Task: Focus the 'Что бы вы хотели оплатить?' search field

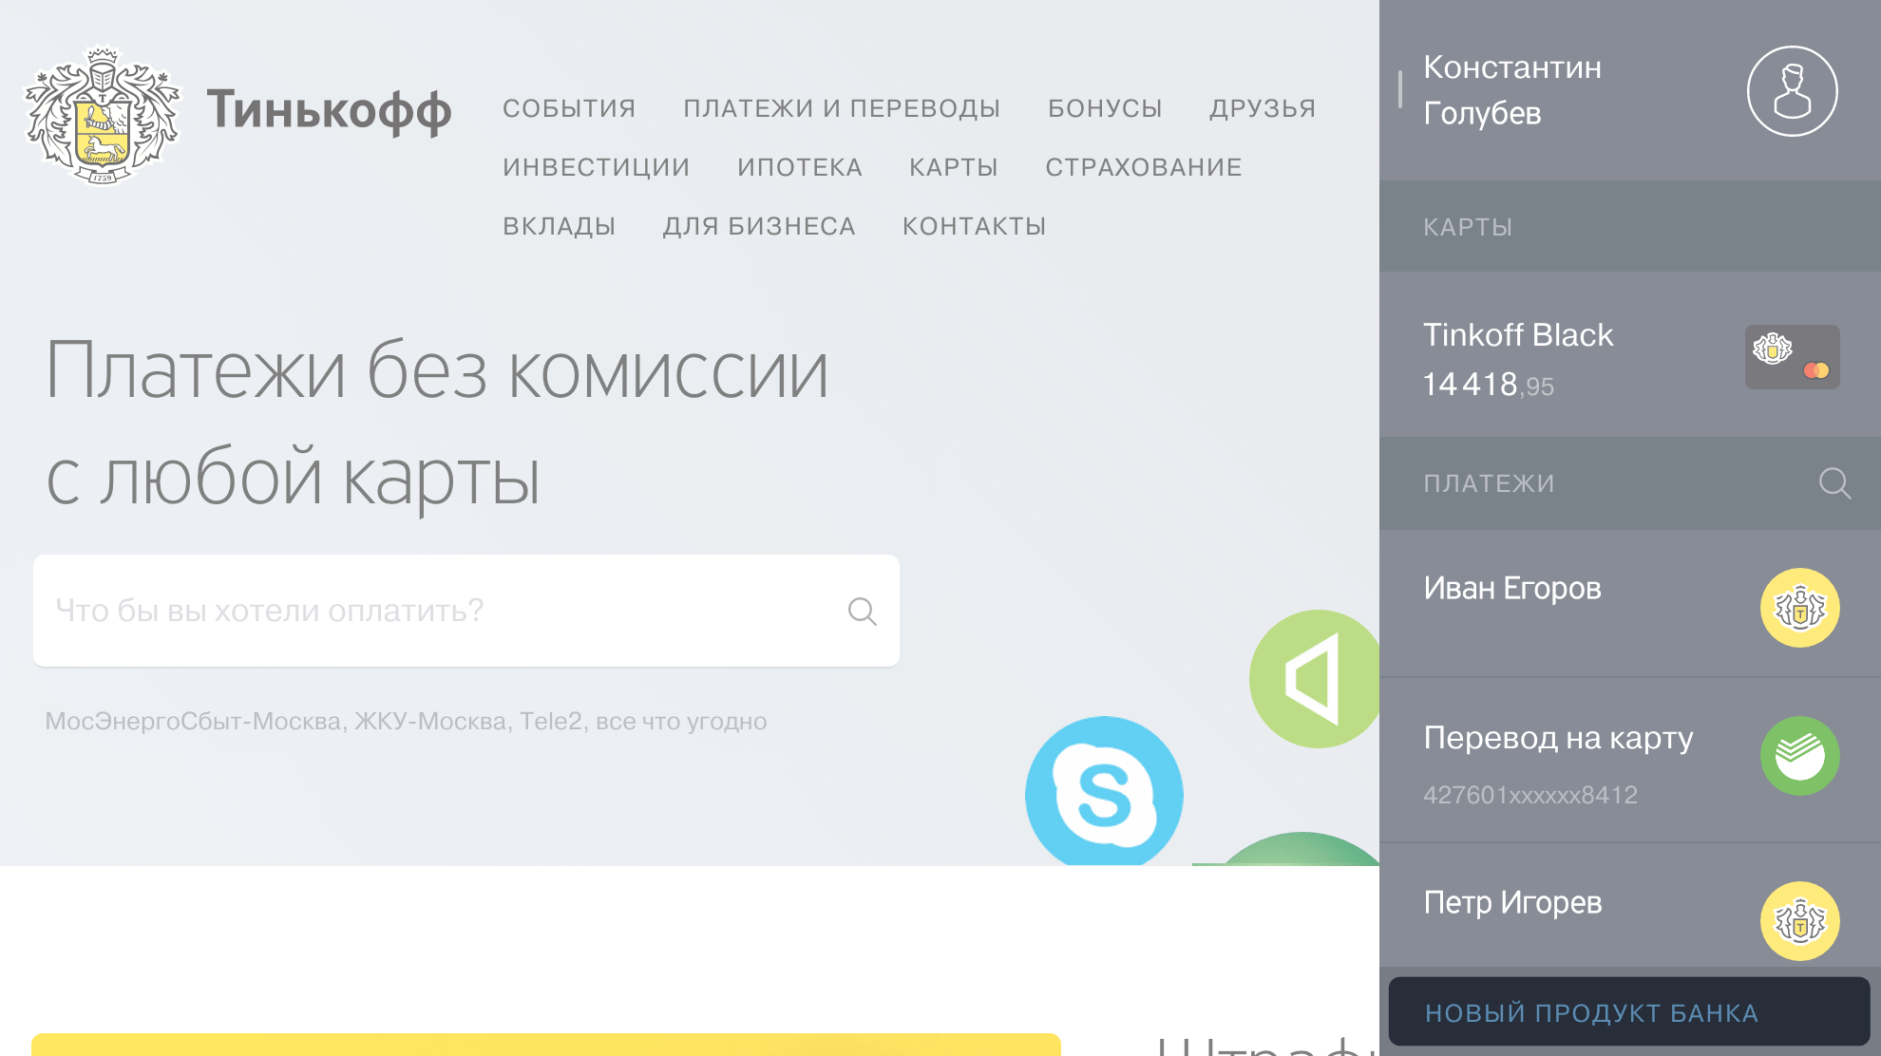Action: pos(466,611)
